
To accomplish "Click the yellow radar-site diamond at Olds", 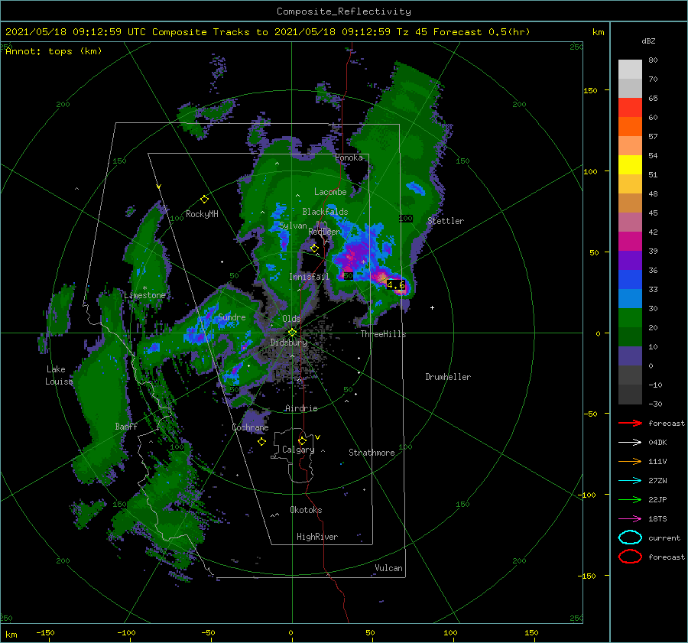I will tap(292, 333).
